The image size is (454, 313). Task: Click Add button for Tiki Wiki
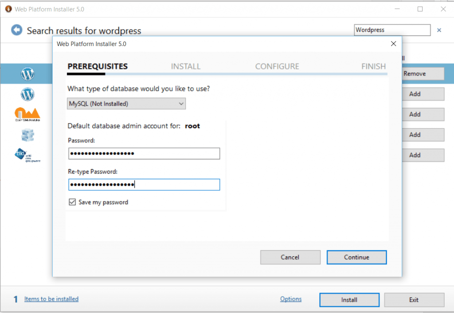click(423, 155)
